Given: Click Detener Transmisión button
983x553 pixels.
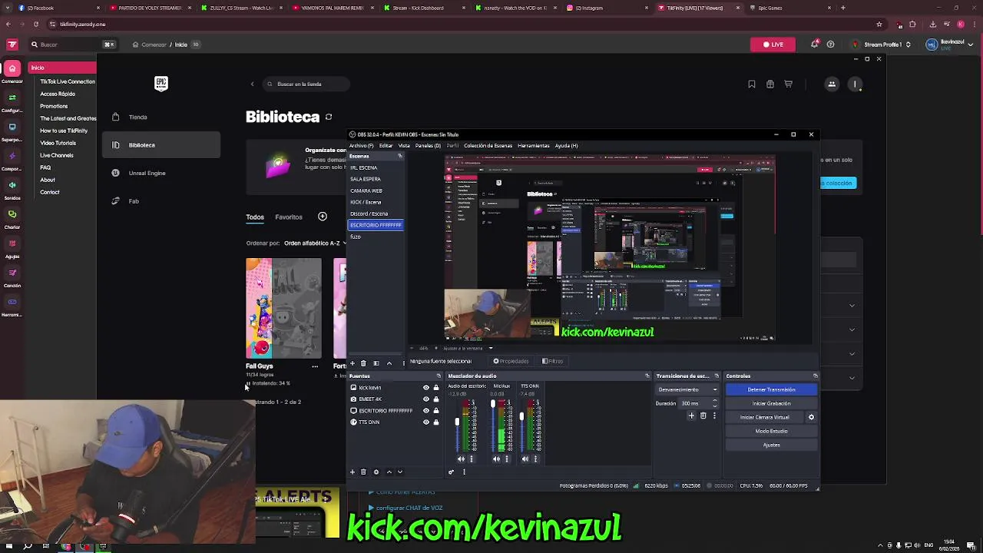Looking at the screenshot, I should click(x=771, y=389).
